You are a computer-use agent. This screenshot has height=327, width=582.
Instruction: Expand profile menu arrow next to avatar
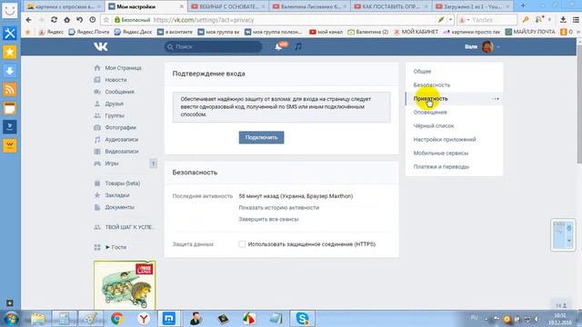tap(498, 47)
